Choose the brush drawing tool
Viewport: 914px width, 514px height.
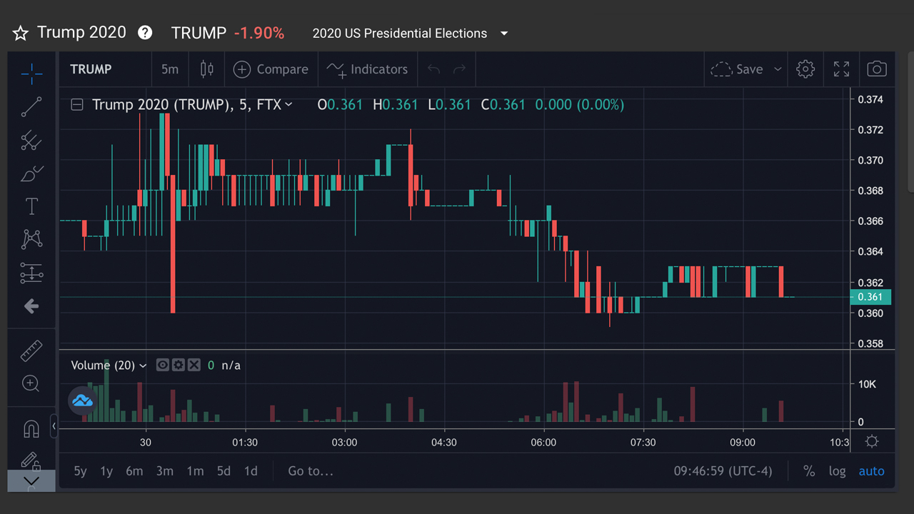pos(31,173)
